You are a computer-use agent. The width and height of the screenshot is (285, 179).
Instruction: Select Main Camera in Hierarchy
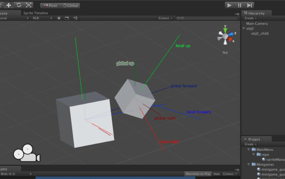[257, 23]
